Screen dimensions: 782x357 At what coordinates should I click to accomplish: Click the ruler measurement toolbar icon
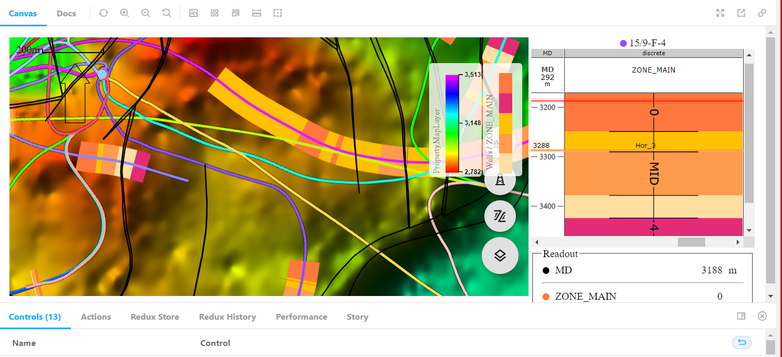point(256,13)
